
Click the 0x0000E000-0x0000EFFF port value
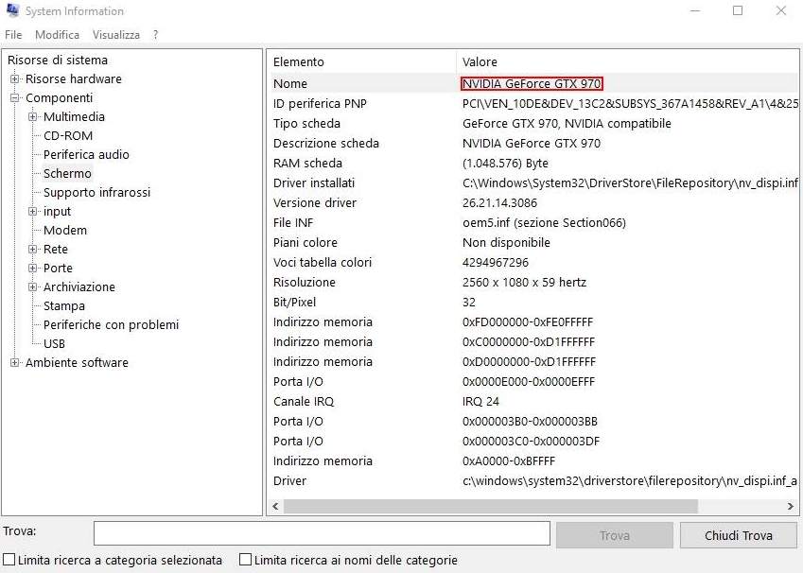click(528, 381)
